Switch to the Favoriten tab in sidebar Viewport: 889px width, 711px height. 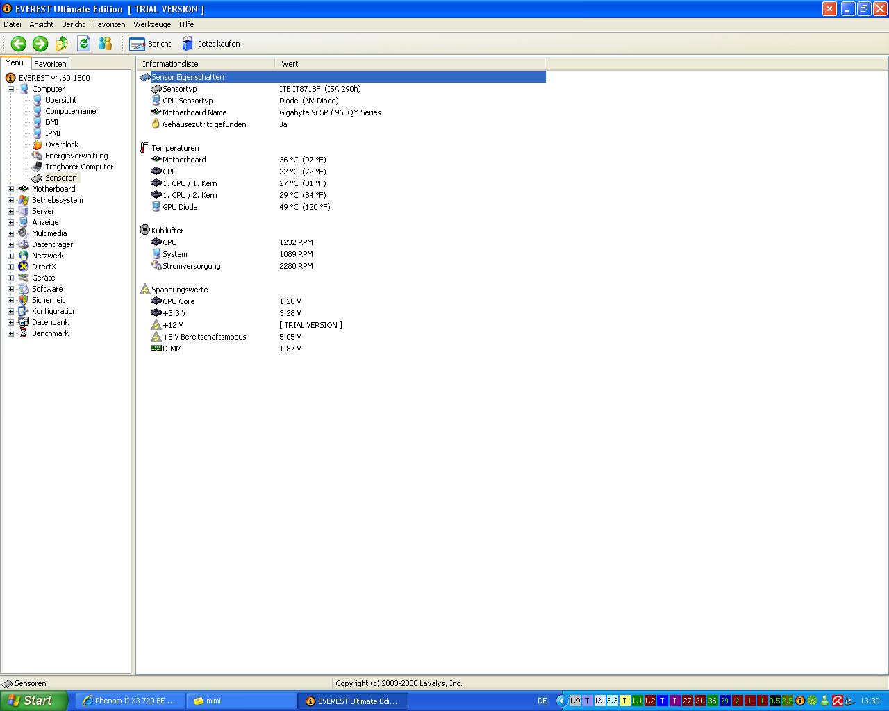point(50,63)
